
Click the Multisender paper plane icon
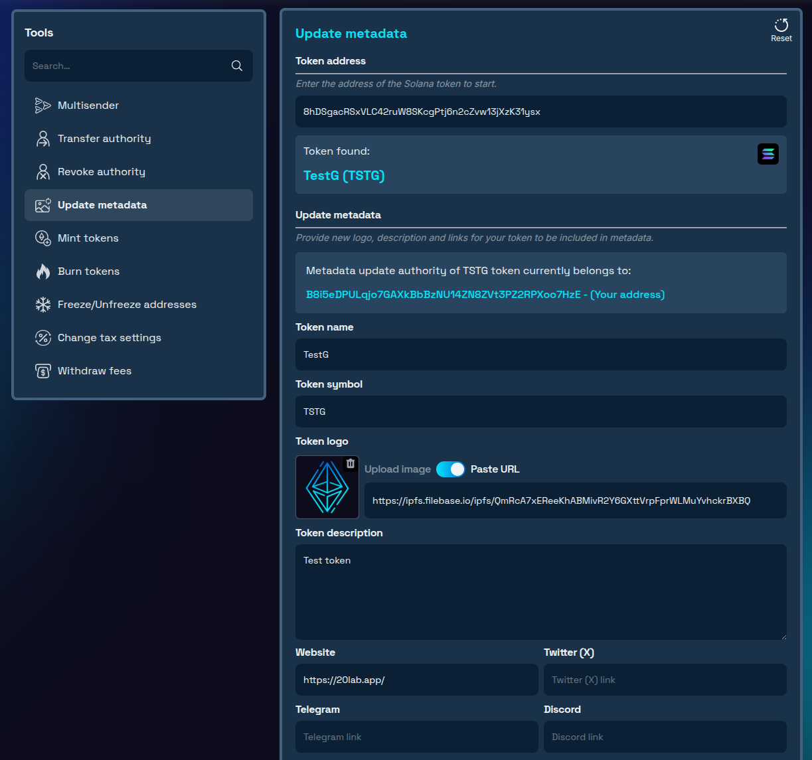click(x=43, y=106)
